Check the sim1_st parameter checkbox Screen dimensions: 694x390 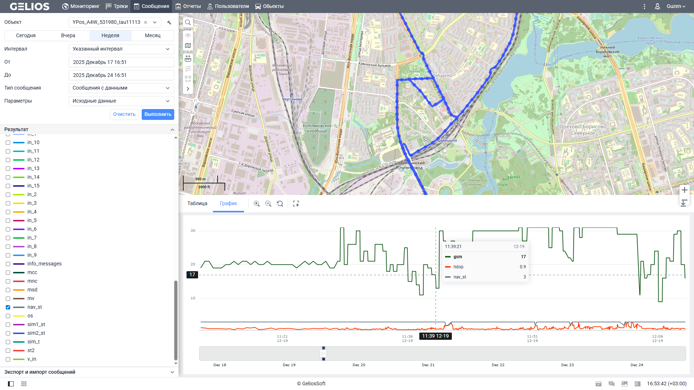click(8, 325)
